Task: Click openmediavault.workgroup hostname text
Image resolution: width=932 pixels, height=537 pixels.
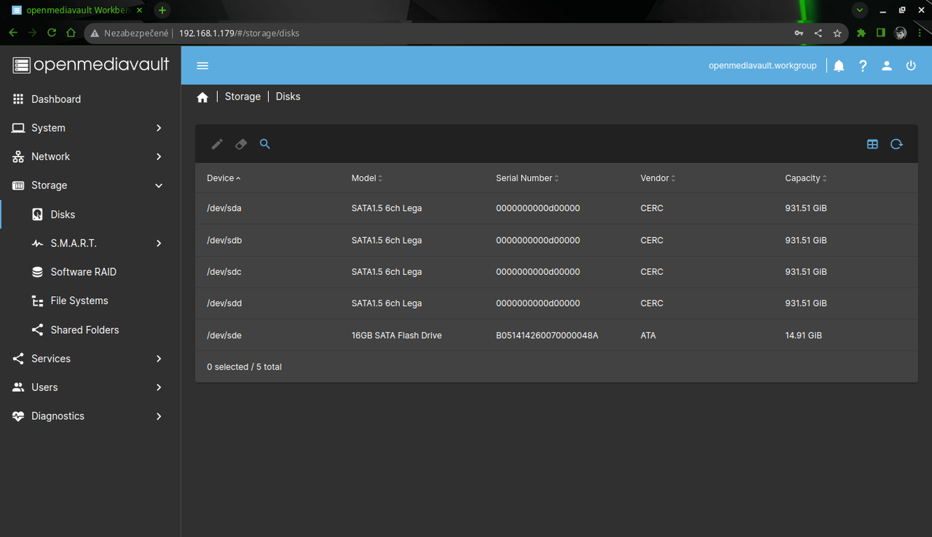Action: coord(762,65)
